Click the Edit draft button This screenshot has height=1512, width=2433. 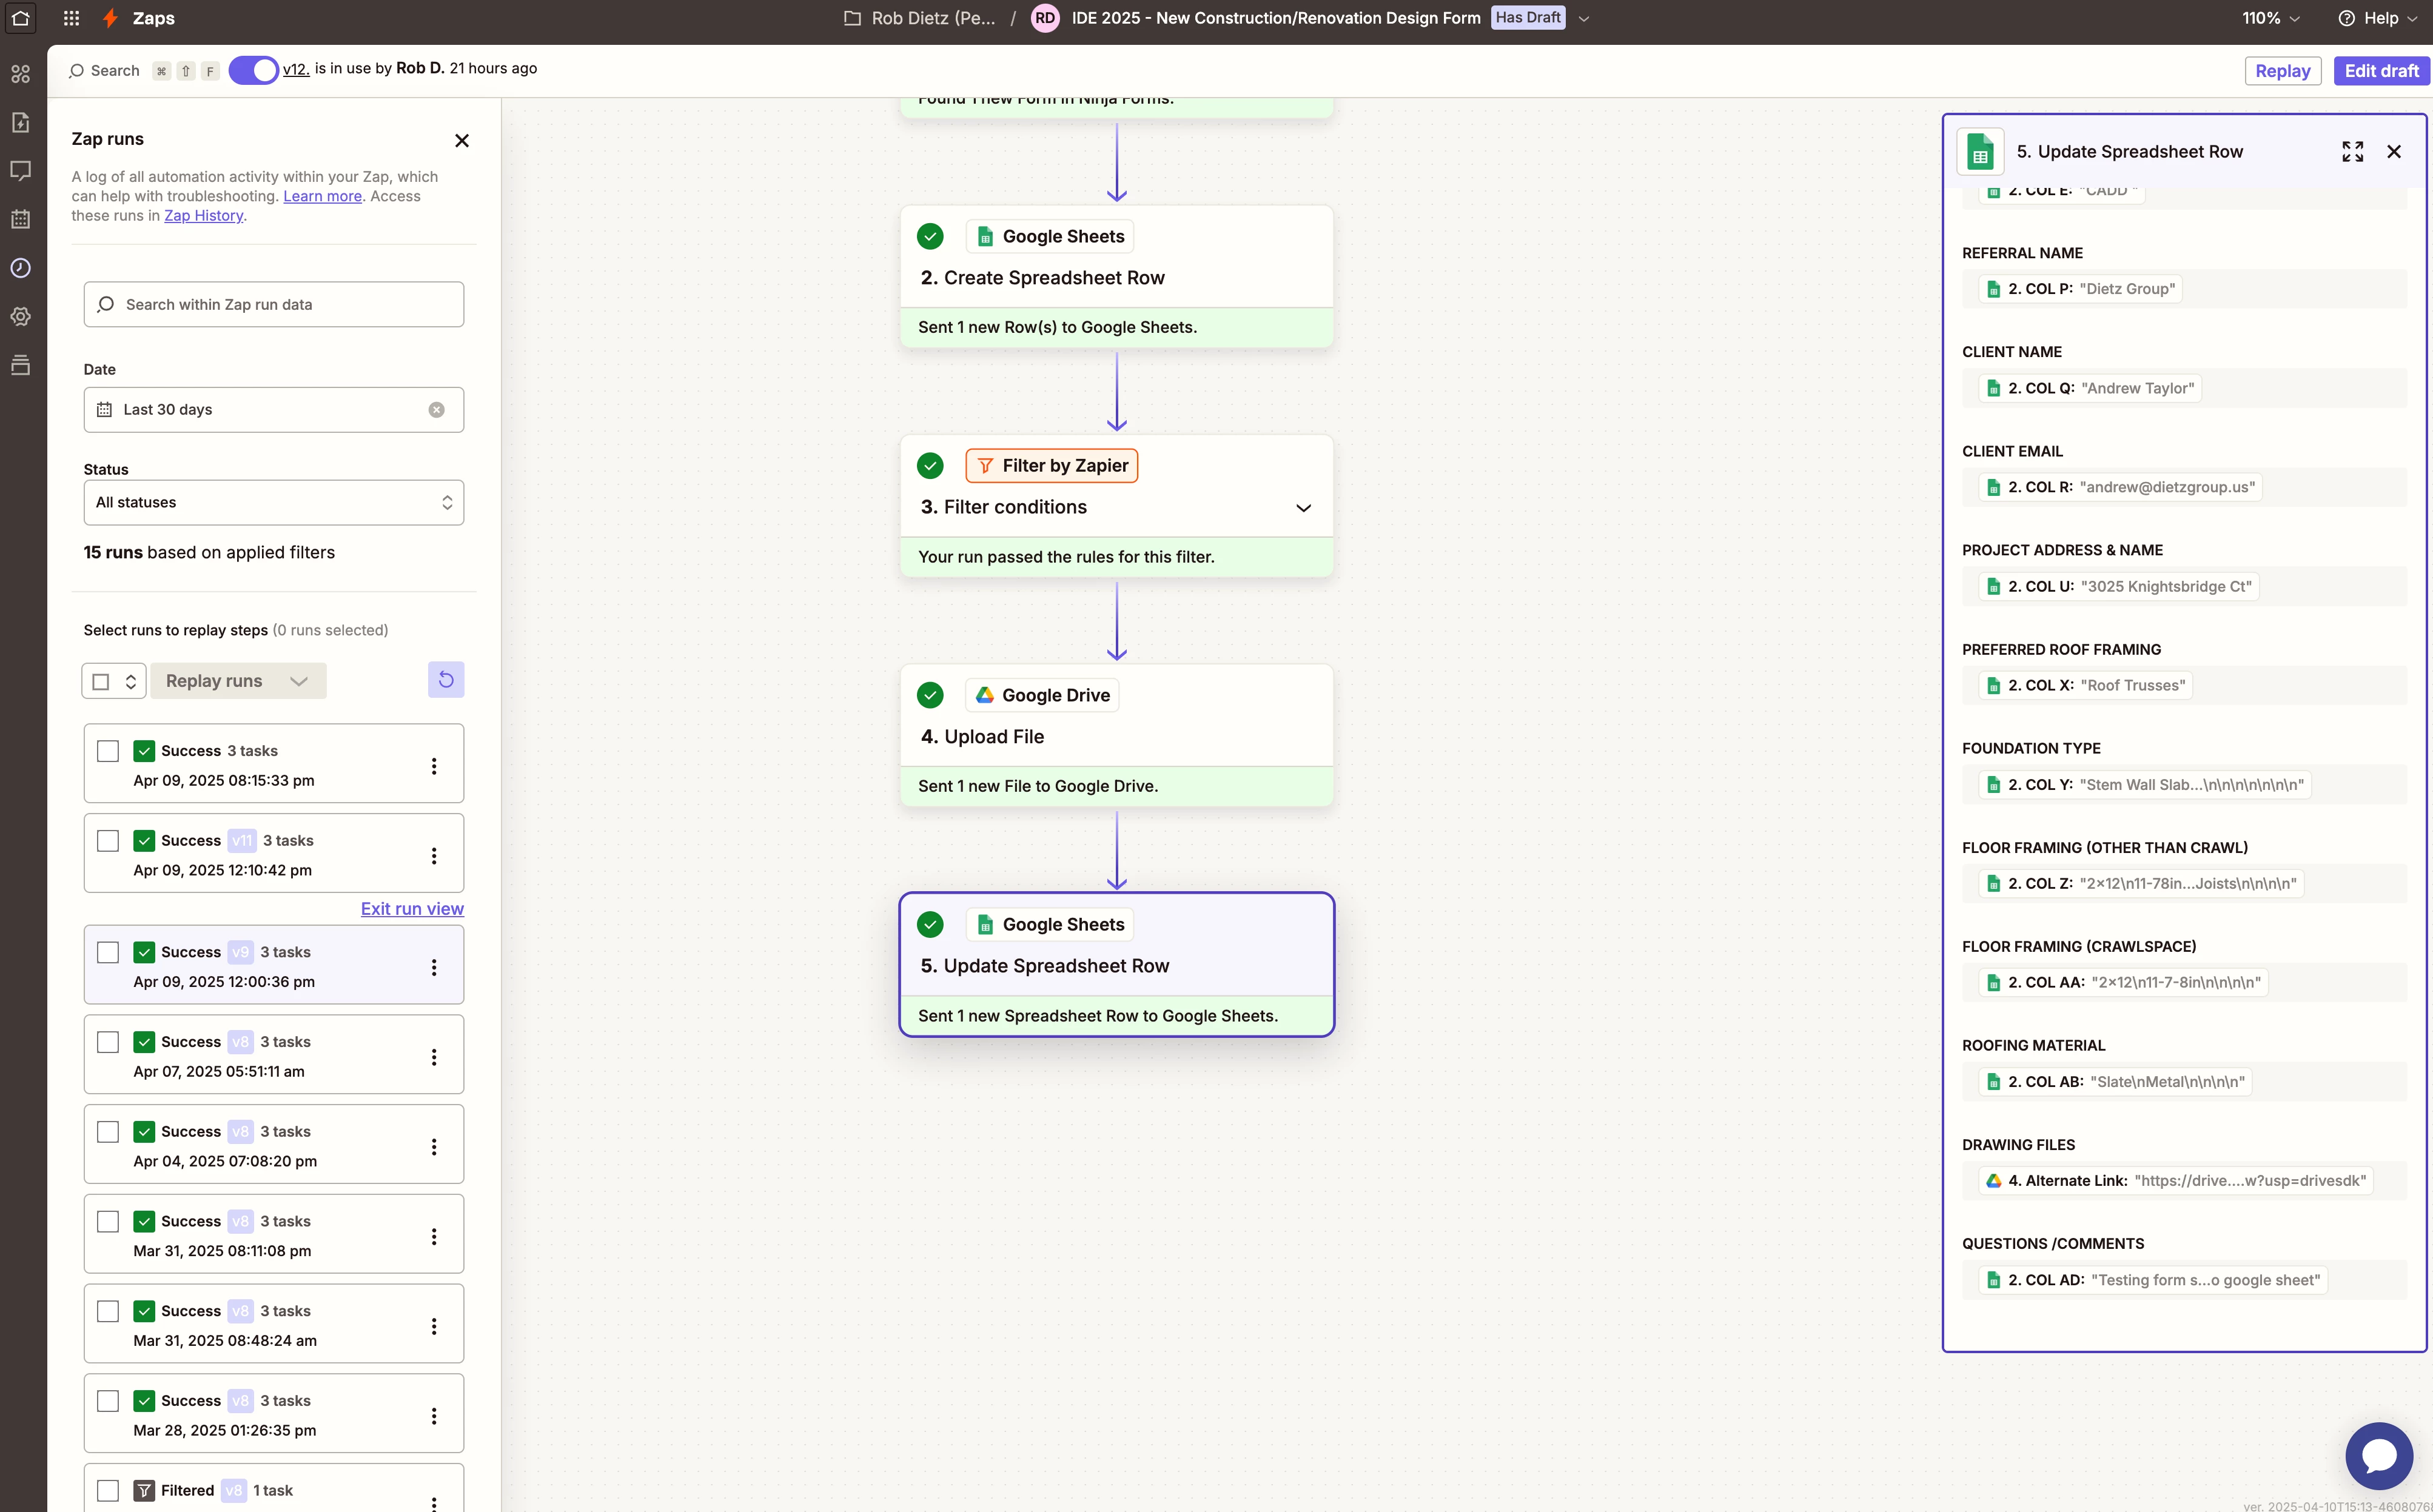coord(2381,71)
